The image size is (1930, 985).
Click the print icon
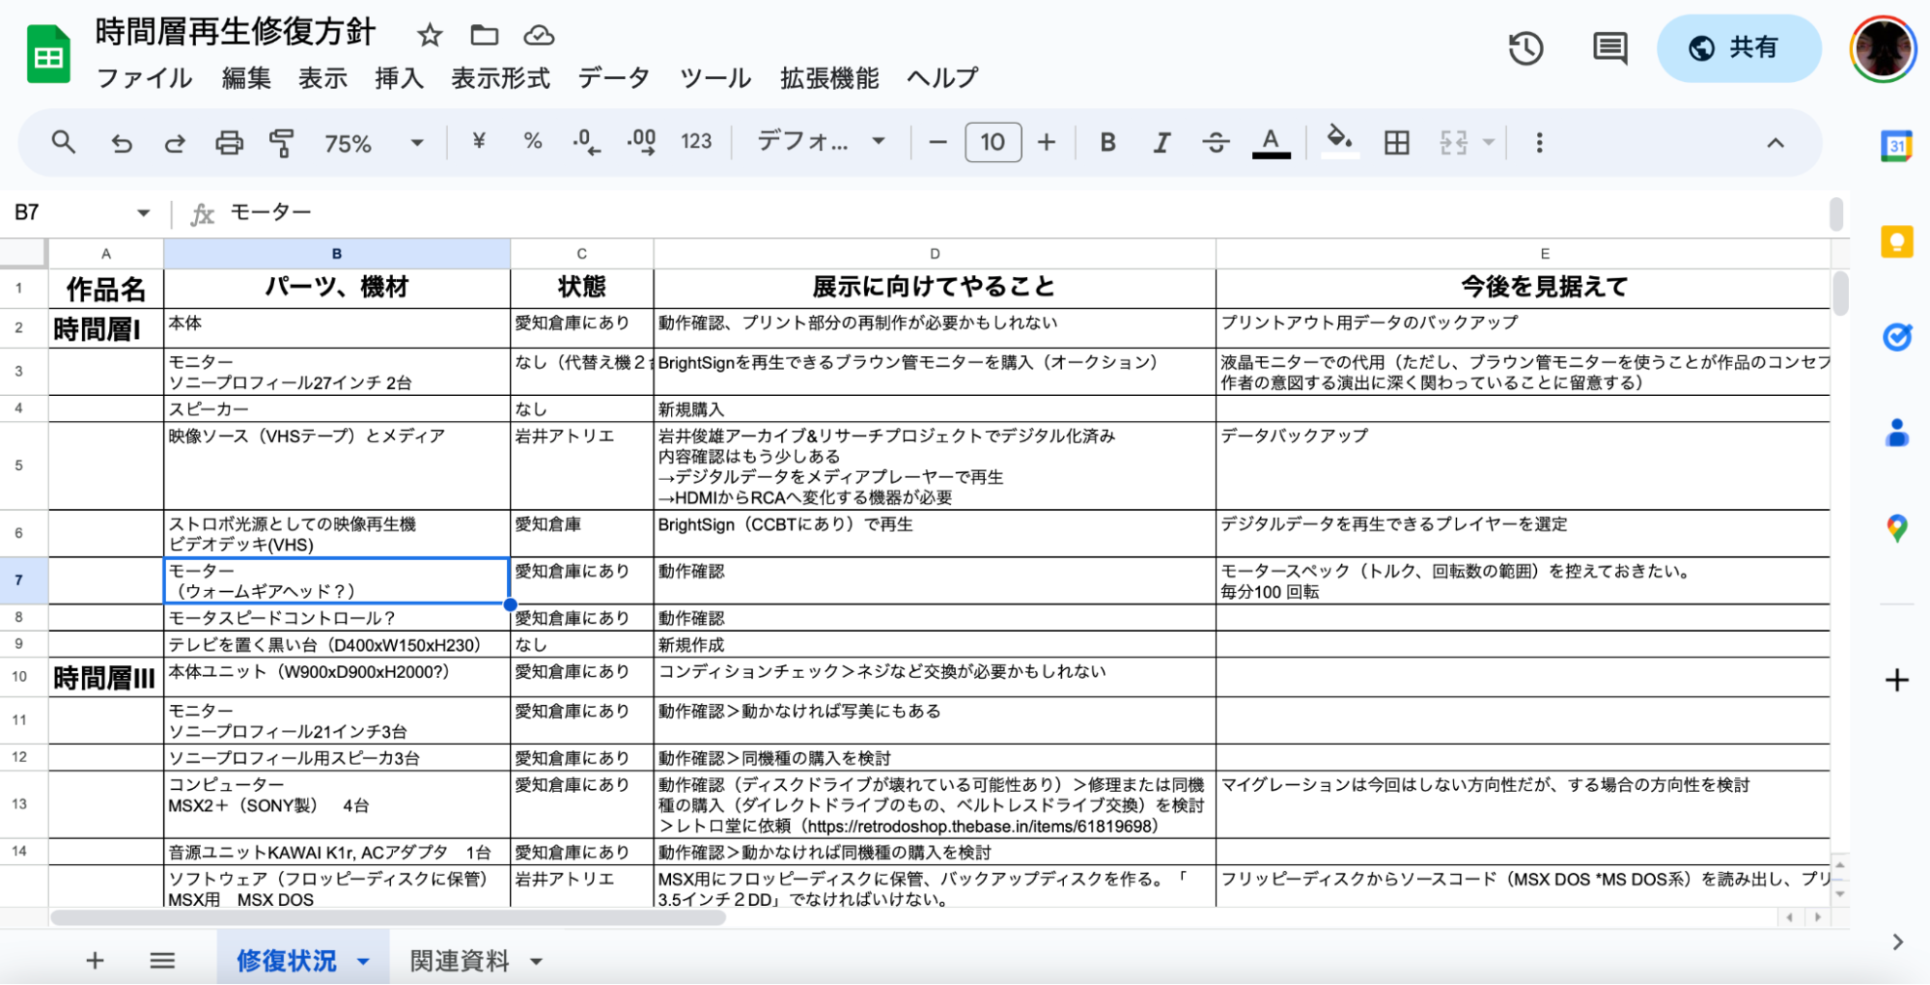230,143
